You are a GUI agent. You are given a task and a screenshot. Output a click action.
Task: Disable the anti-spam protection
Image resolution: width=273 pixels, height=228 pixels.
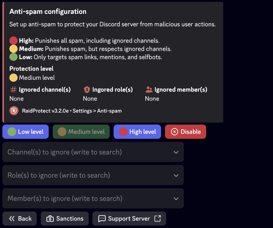pyautogui.click(x=185, y=132)
